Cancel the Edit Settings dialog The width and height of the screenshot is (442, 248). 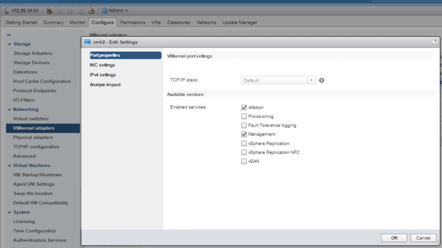tap(423, 238)
